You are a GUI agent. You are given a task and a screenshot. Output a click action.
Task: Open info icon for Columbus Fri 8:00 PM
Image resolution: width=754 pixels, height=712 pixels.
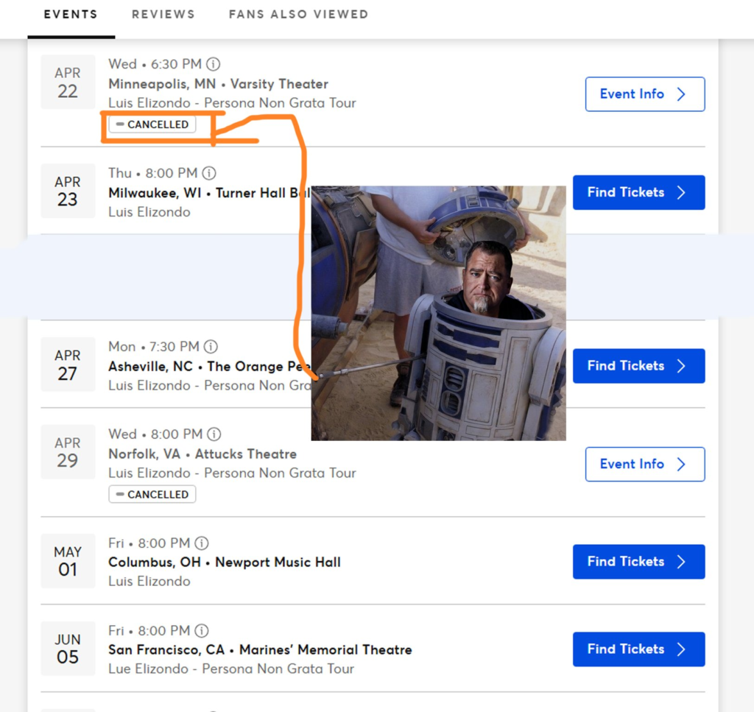tap(202, 543)
